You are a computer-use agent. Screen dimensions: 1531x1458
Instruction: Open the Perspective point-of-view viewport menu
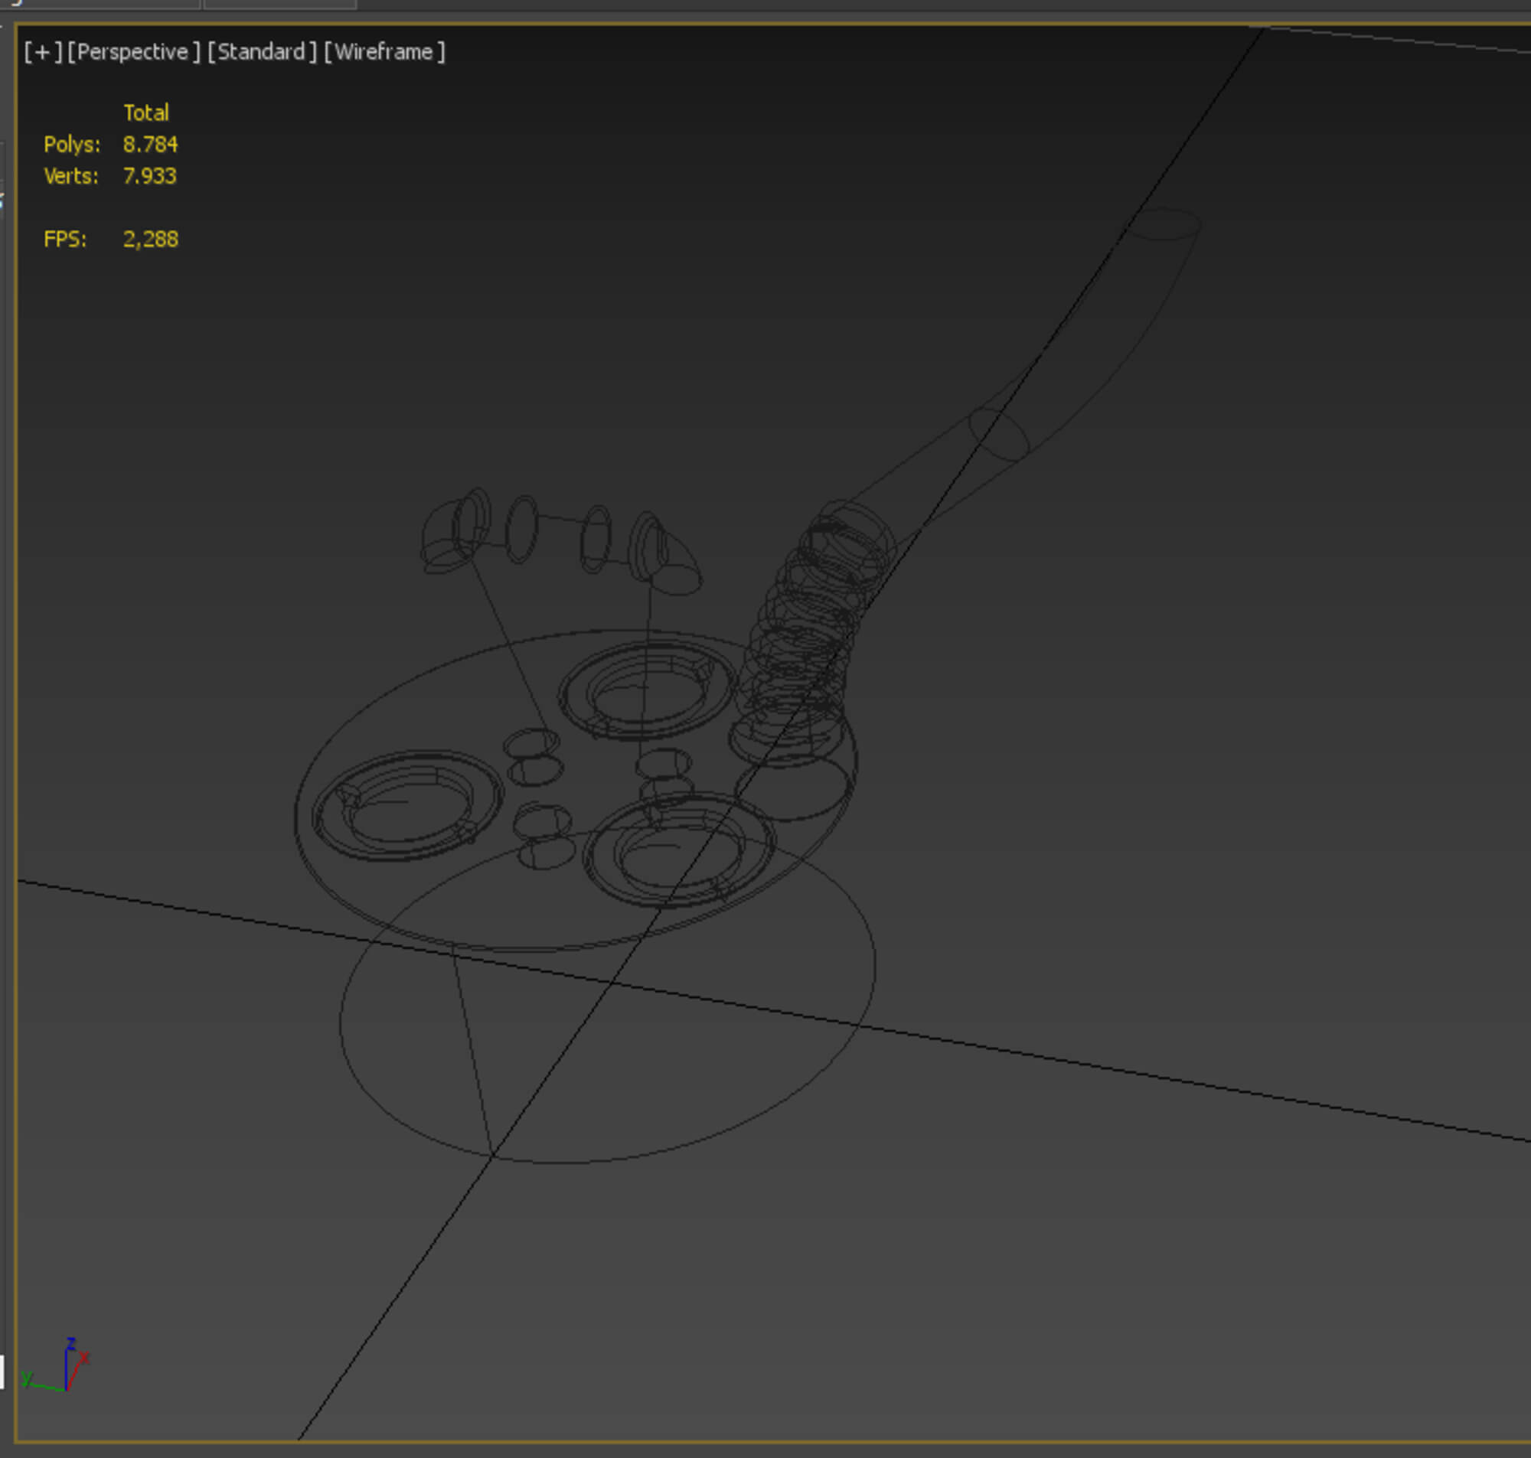pos(133,52)
